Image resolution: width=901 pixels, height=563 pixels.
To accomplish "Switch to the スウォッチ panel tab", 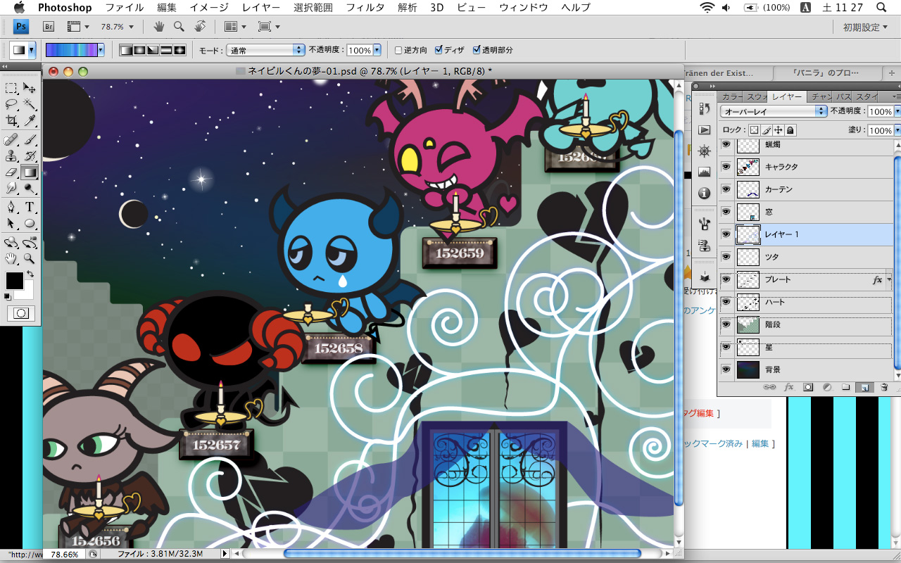I will pos(756,97).
